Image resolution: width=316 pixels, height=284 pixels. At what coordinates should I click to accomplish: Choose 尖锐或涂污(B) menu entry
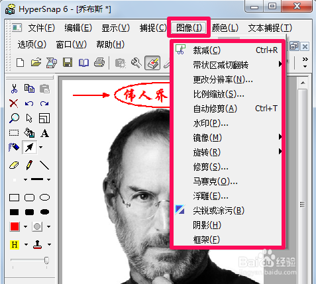click(x=227, y=211)
